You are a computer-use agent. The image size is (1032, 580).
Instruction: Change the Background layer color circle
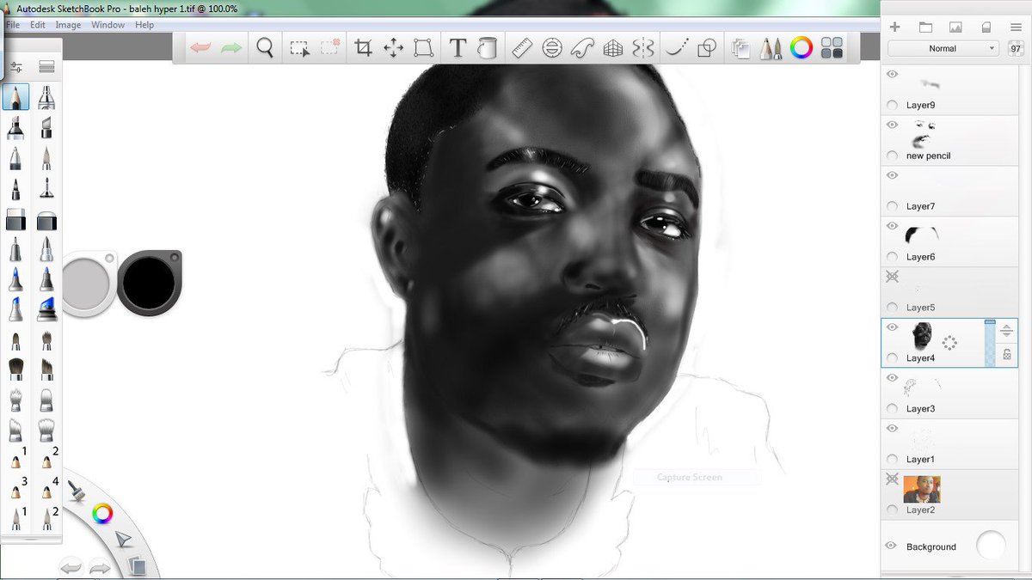tap(991, 546)
